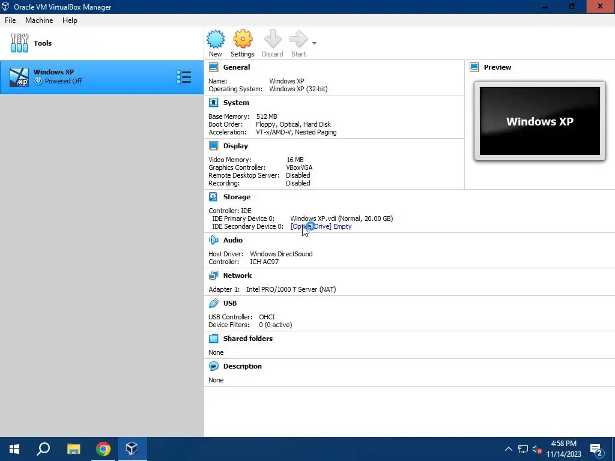
Task: Click the Preview section monitor icon
Action: tap(474, 67)
